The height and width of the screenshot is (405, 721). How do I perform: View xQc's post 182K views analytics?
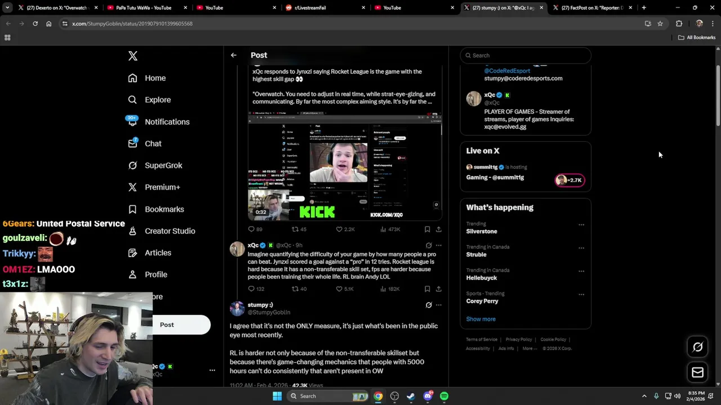coord(390,289)
